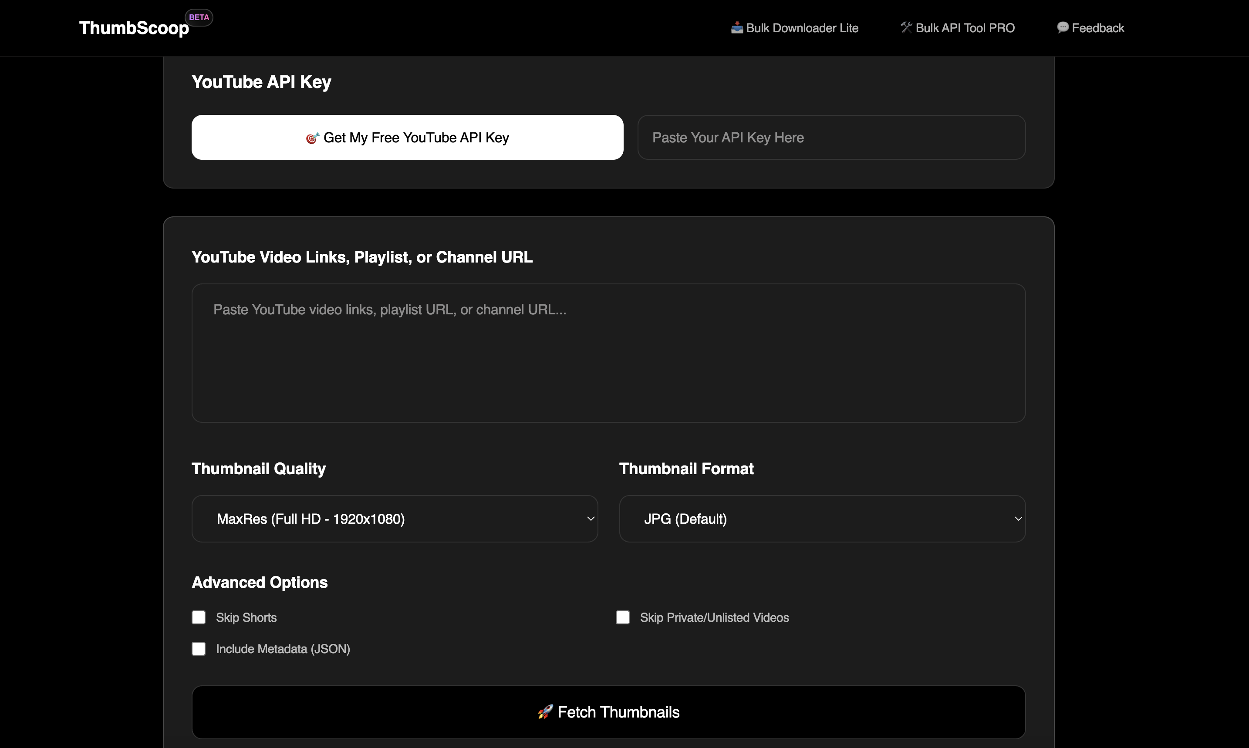Click the inbox tray icon beside Bulk Downloader Lite

tap(736, 27)
